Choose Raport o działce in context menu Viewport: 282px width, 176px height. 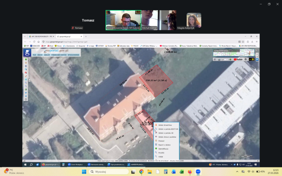(x=164, y=144)
